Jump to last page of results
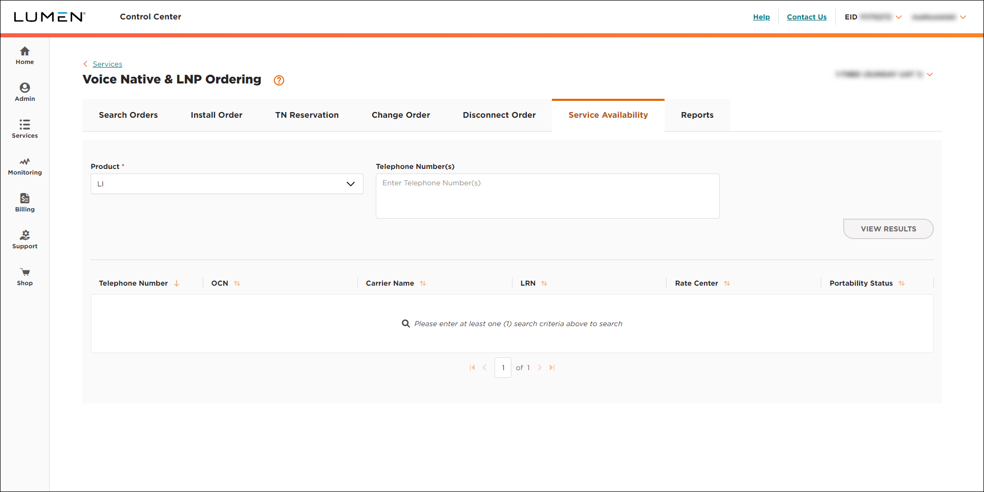 tap(552, 368)
